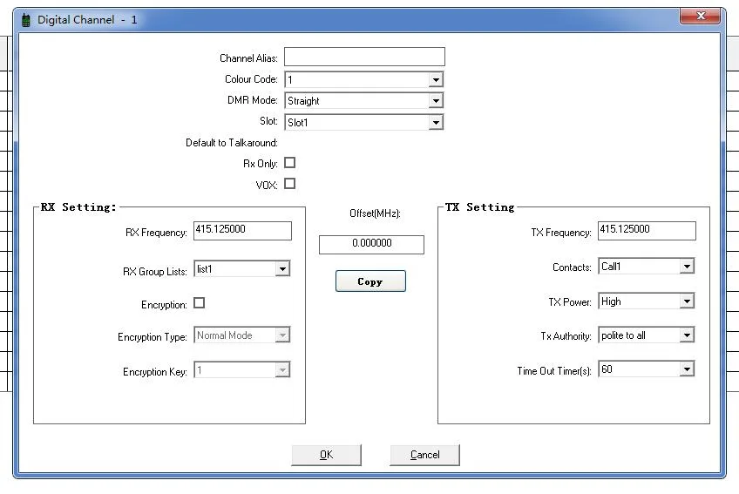
Task: Open the Contacts dropdown
Action: point(687,267)
